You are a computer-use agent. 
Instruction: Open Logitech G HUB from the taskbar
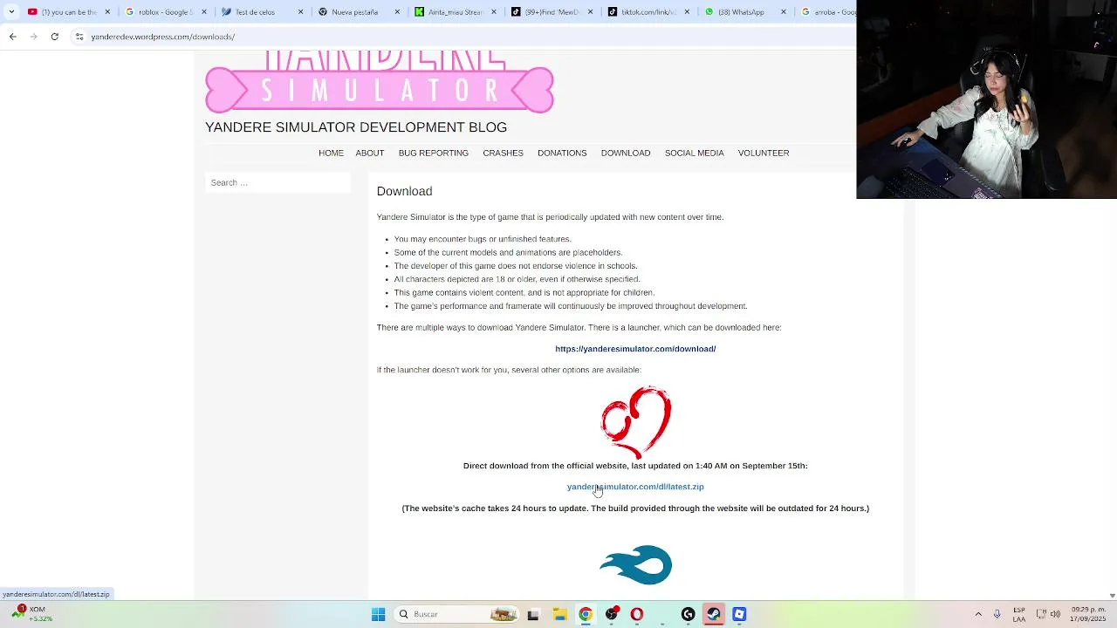(x=689, y=614)
